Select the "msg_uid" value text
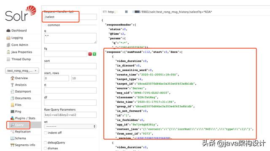This screenshot has height=151, width=270. point(151,93)
